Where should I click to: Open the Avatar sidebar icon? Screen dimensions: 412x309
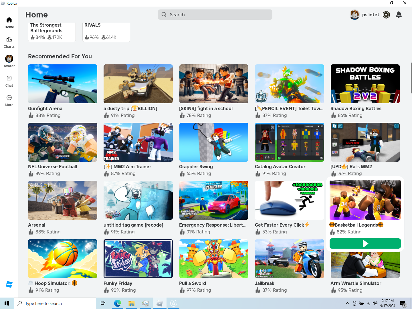pyautogui.click(x=9, y=59)
